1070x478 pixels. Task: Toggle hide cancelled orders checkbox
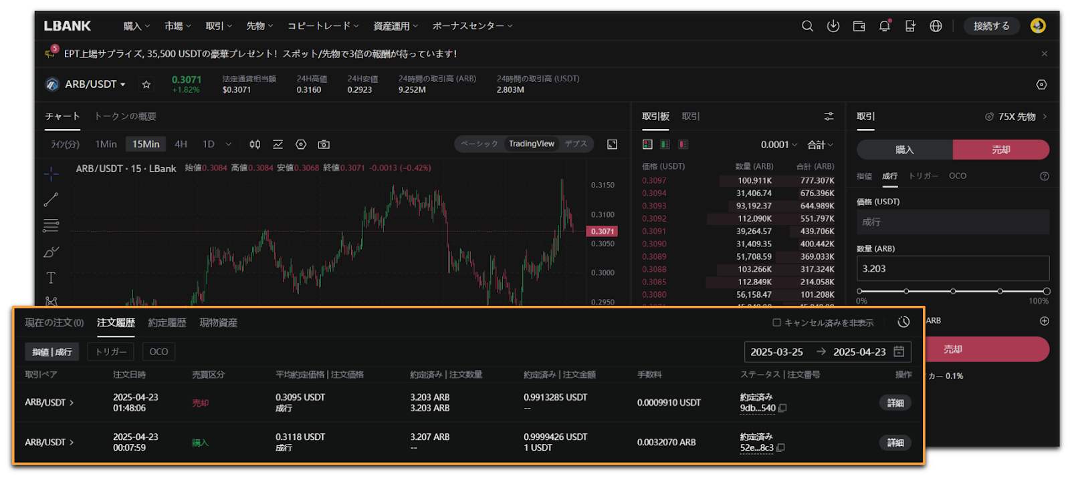[x=776, y=322]
